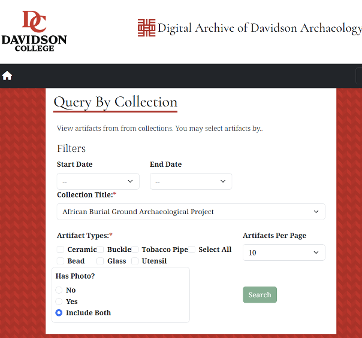The height and width of the screenshot is (338, 362).
Task: Expand the End Date dropdown
Action: (191, 181)
